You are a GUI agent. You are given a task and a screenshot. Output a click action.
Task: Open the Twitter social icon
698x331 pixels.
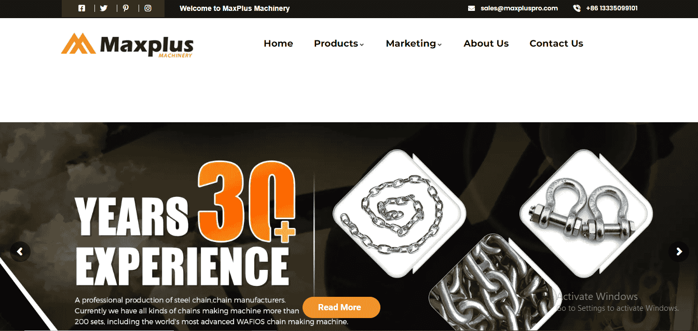(x=104, y=8)
